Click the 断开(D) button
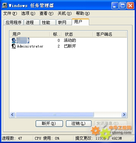The height and width of the screenshot is (143, 136). tap(49, 123)
